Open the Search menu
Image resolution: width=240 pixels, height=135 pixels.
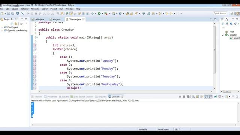pos(45,9)
